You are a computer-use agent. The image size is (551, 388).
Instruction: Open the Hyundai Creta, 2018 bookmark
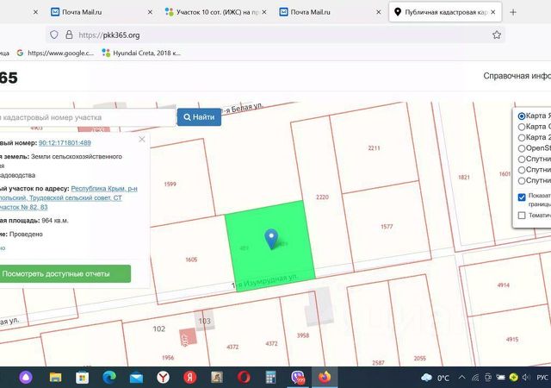coord(141,53)
